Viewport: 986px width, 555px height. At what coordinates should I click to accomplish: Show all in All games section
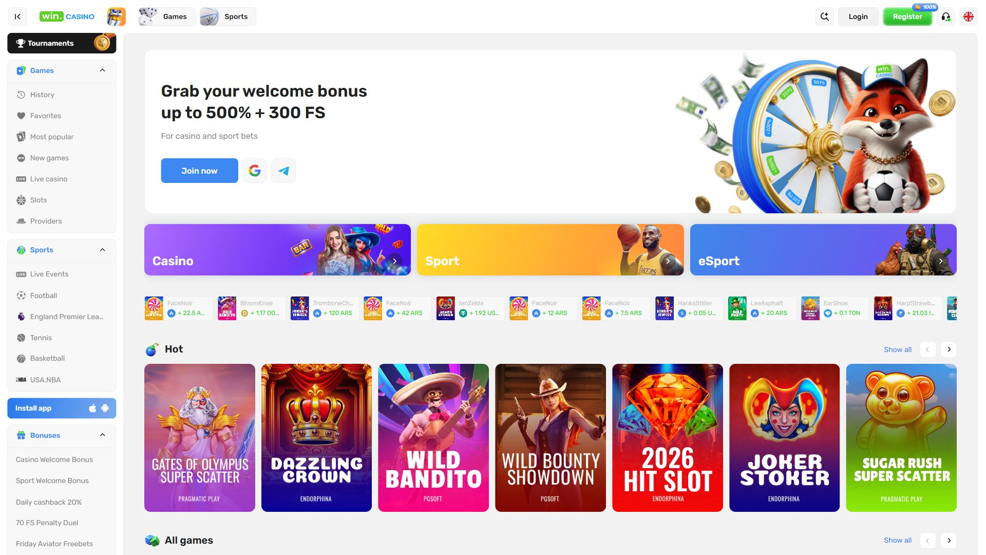point(898,541)
